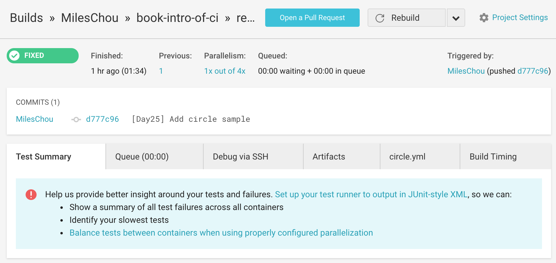Viewport: 556px width, 263px height.
Task: Expand the Rebuild options dropdown arrow
Action: point(456,18)
